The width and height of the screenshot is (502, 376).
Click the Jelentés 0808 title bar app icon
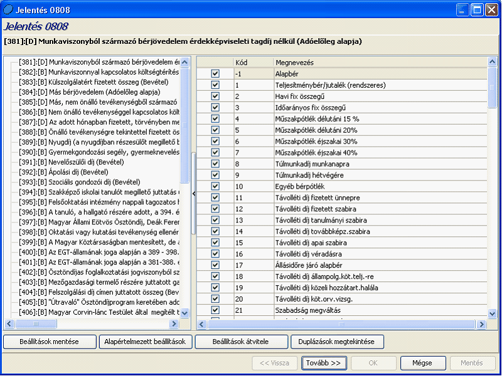click(8, 10)
